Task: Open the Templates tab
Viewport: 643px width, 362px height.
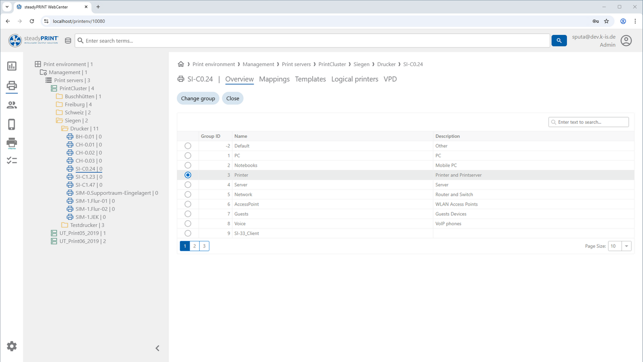Action: (x=310, y=79)
